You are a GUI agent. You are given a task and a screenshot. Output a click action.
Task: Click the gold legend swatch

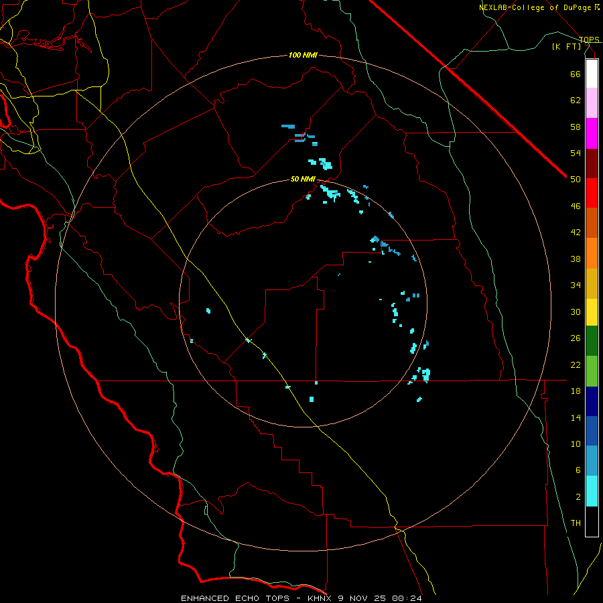click(592, 283)
